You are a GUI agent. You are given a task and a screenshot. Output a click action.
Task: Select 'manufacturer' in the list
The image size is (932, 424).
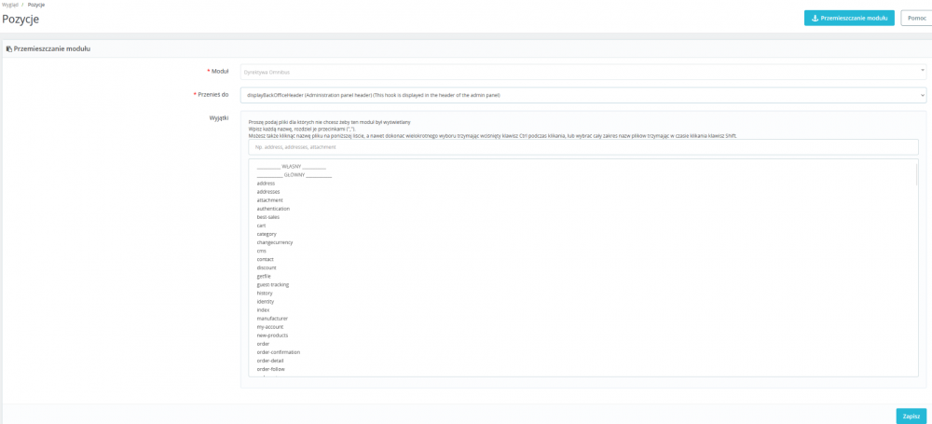click(x=272, y=318)
